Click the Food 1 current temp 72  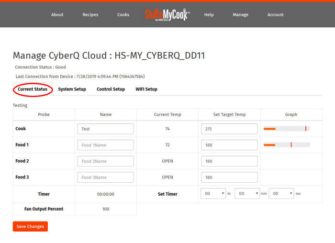167,145
